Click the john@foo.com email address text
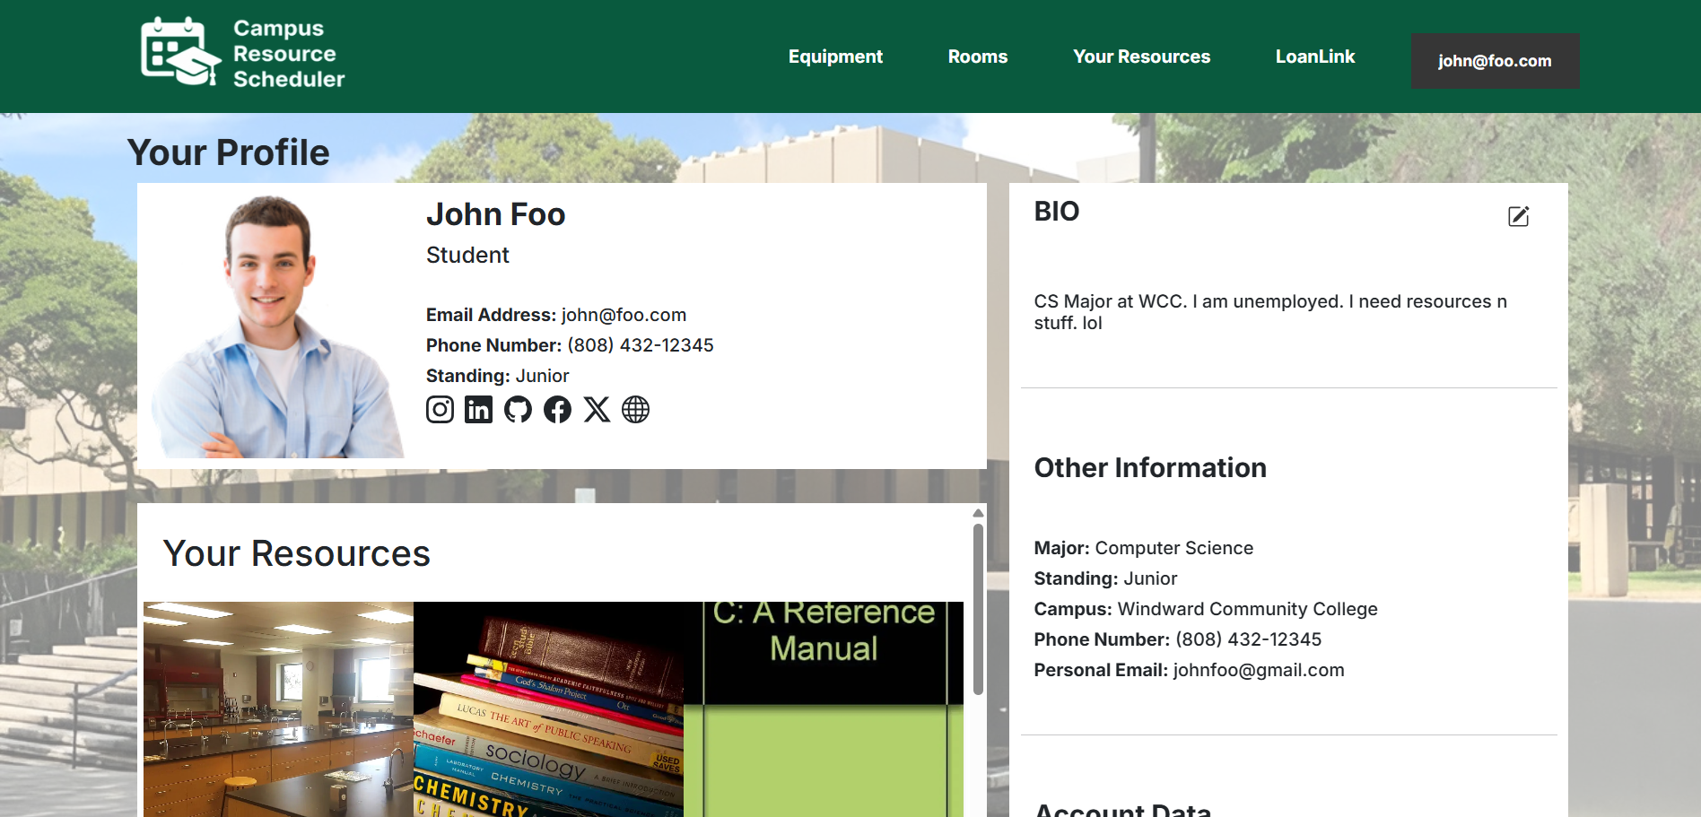 pos(624,315)
